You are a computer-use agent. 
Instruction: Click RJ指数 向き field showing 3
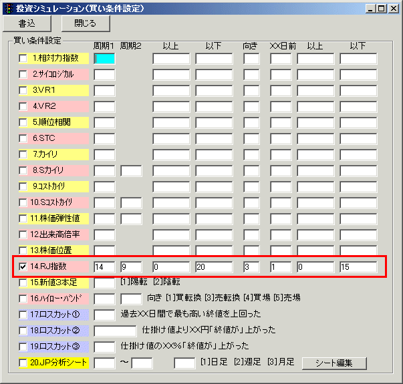coord(251,267)
